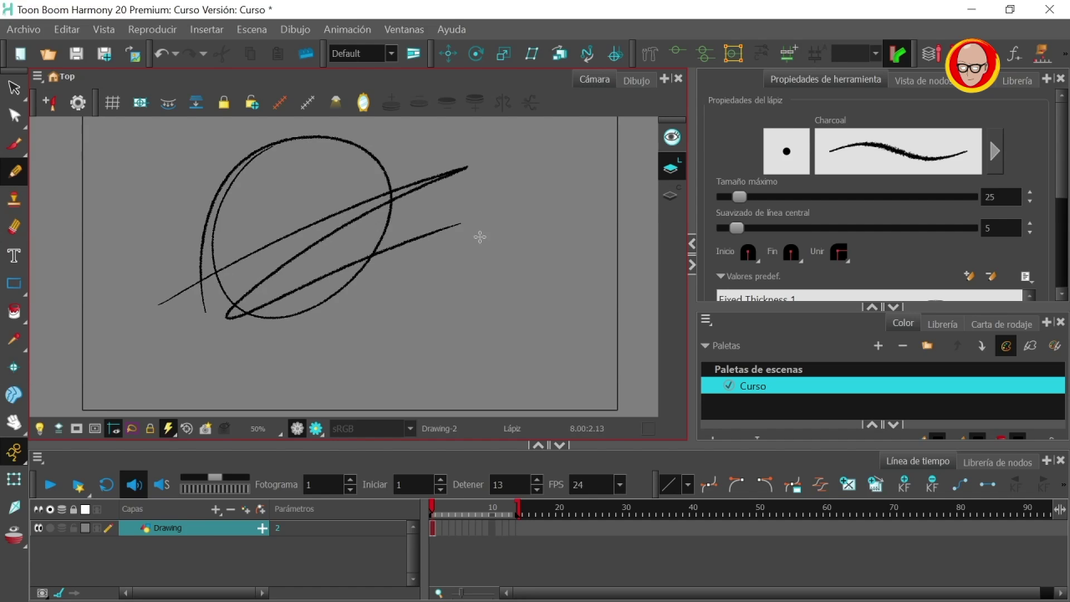Viewport: 1070px width, 602px height.
Task: Add a new palette with plus icon
Action: 878,346
